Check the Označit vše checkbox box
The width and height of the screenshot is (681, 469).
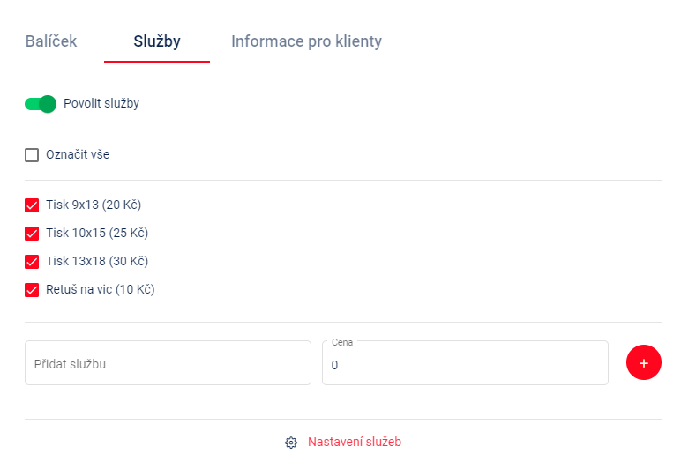coord(32,155)
